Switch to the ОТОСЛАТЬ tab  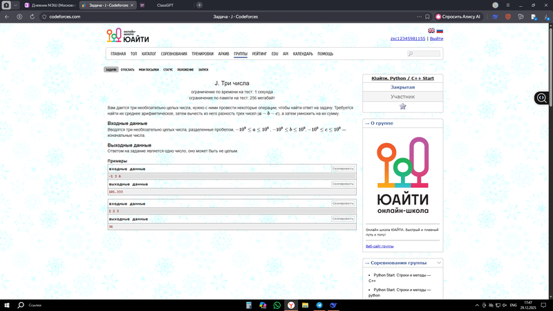point(127,70)
